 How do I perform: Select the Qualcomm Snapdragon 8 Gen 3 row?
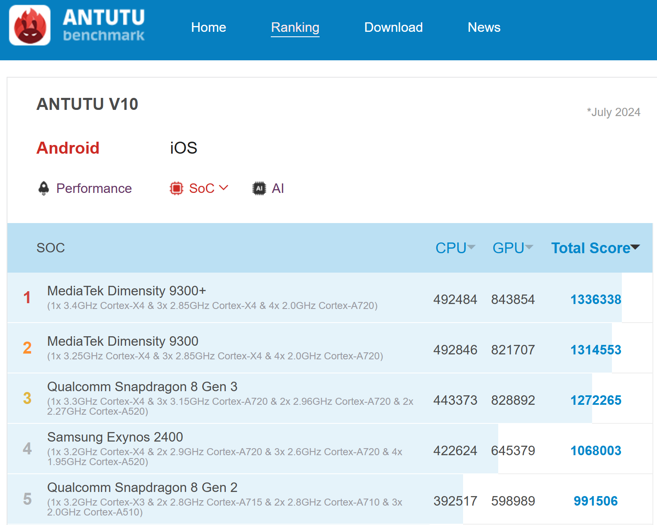142,387
